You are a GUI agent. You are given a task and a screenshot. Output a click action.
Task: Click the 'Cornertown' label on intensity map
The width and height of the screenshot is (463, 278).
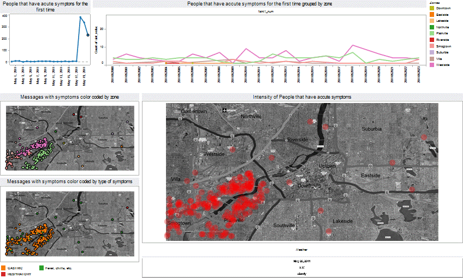pos(194,111)
